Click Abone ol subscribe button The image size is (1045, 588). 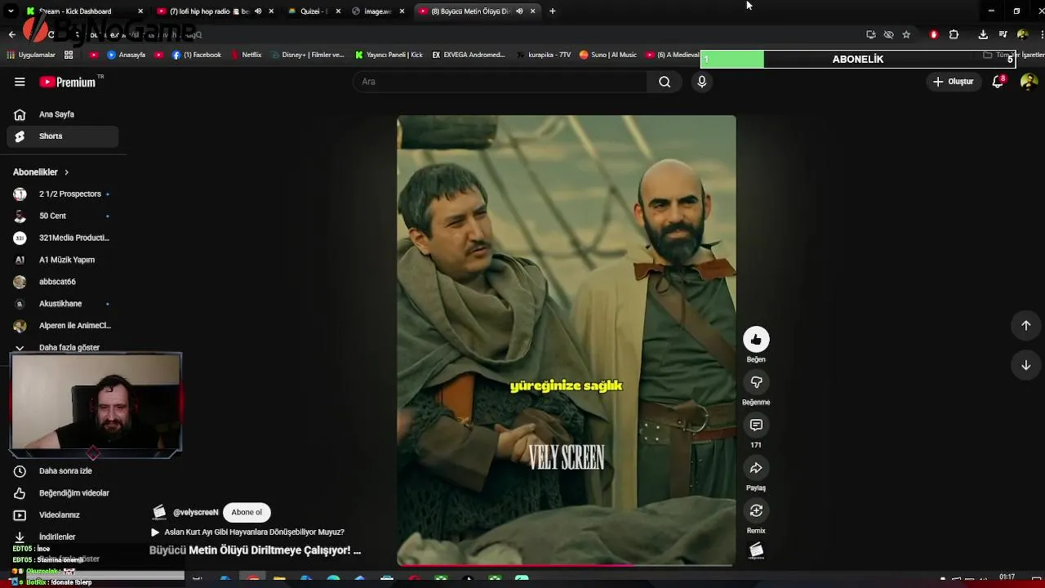(x=247, y=512)
